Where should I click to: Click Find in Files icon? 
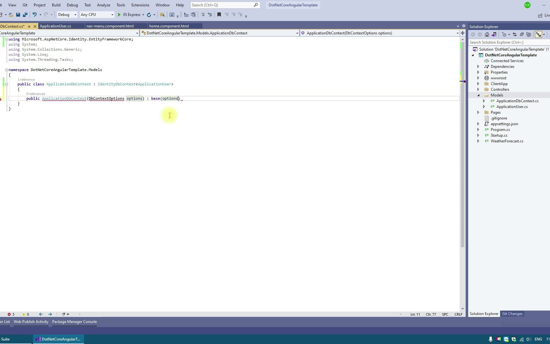[162, 15]
